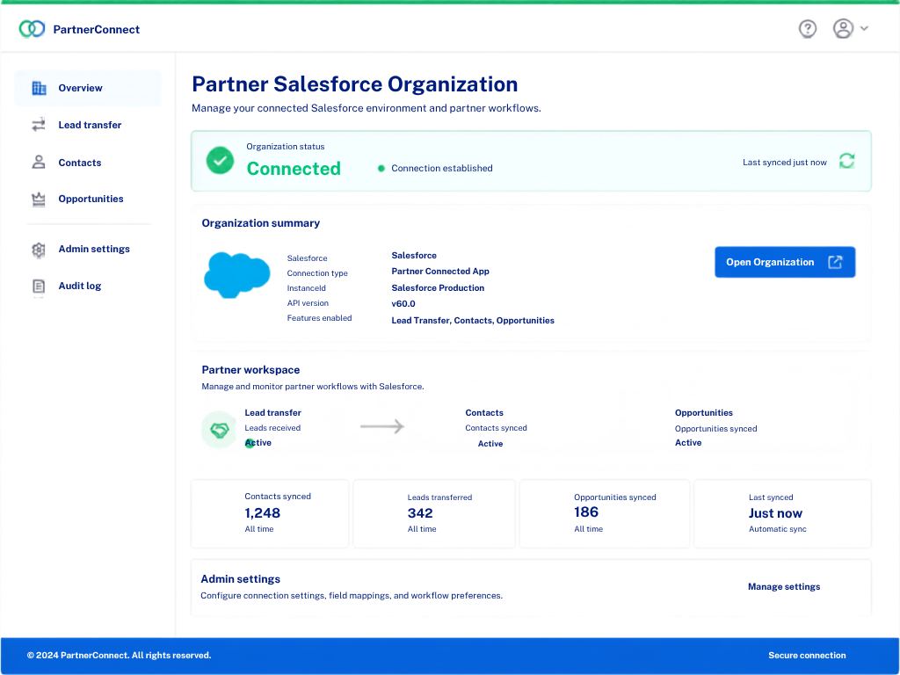Click the refresh sync icon
Image resolution: width=900 pixels, height=675 pixels.
(x=846, y=161)
